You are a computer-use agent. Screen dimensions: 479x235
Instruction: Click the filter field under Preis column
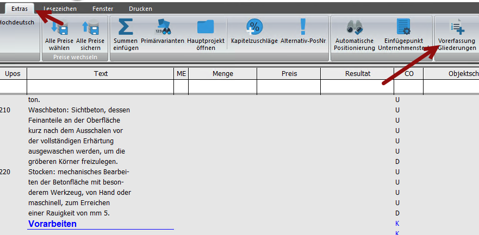(x=289, y=86)
